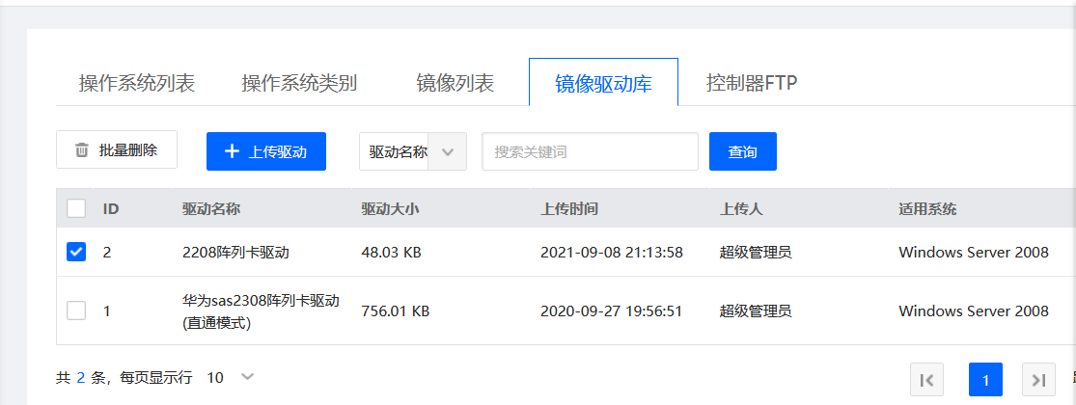This screenshot has width=1076, height=405.
Task: Open the 控制器FTP tab
Action: coord(752,83)
